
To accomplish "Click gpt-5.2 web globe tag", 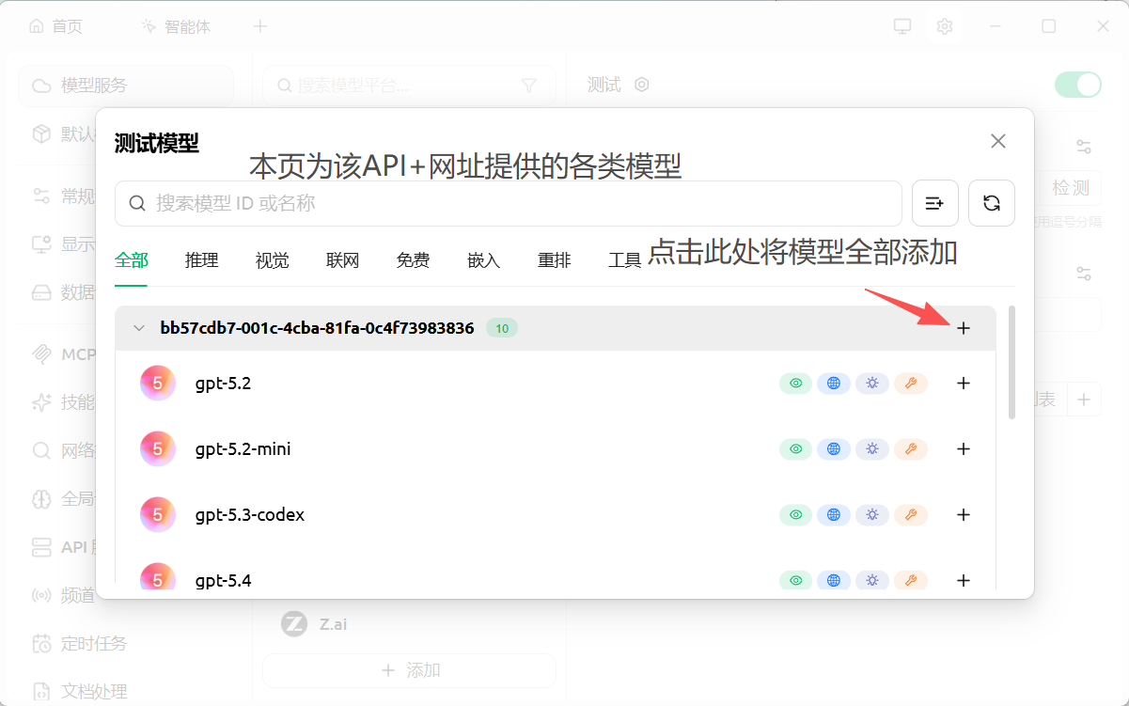I will 834,384.
